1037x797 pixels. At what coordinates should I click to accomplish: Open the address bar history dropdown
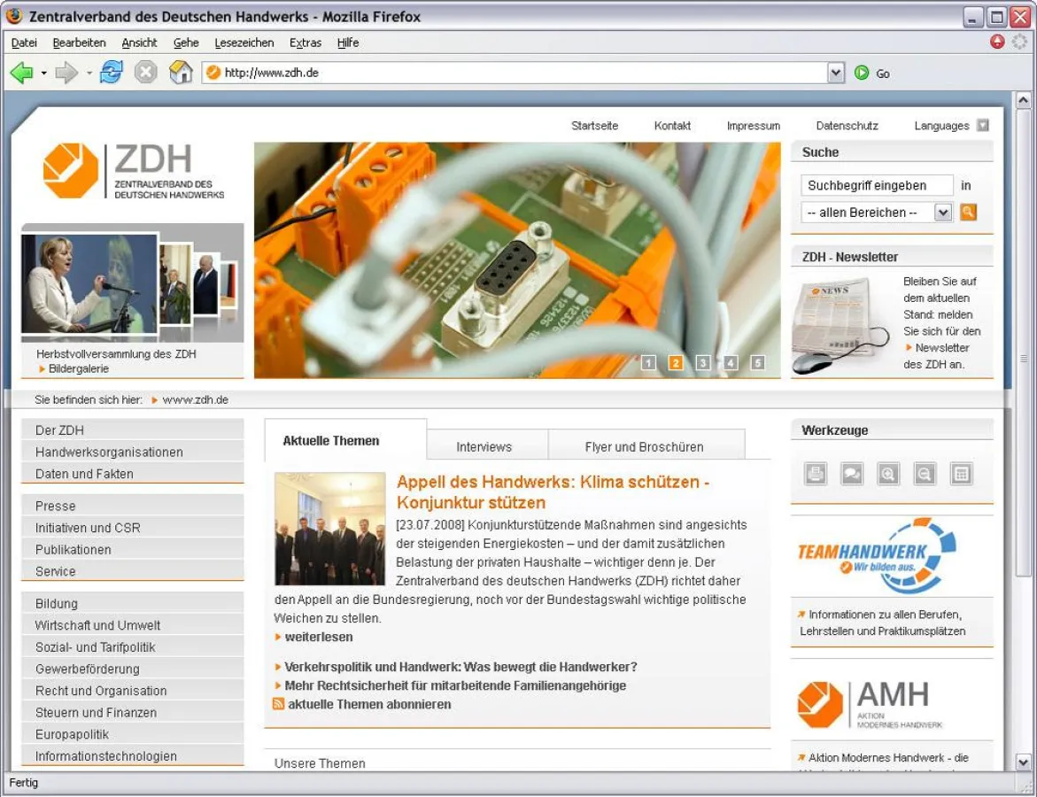836,74
